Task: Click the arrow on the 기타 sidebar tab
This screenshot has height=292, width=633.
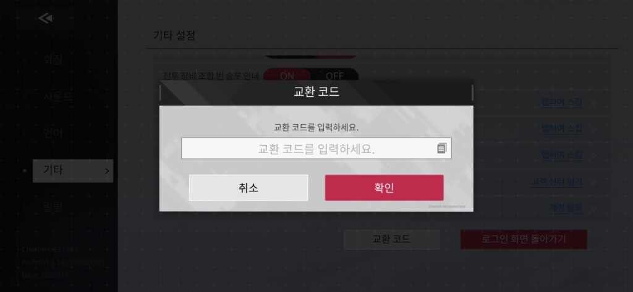Action: [x=107, y=171]
